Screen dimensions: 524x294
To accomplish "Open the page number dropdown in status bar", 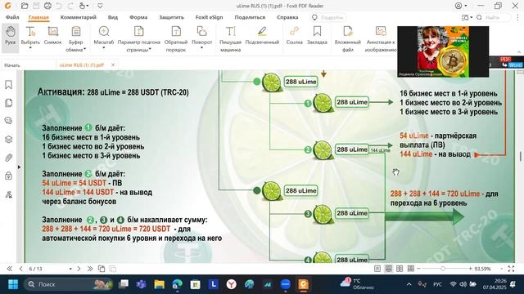I will click(x=70, y=269).
